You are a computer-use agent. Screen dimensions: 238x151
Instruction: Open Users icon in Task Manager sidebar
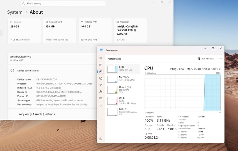coord(101,92)
